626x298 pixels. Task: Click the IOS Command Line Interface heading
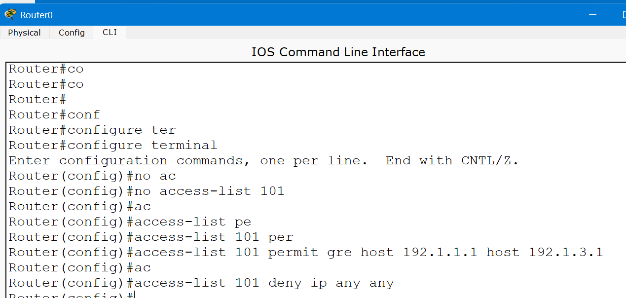click(338, 52)
